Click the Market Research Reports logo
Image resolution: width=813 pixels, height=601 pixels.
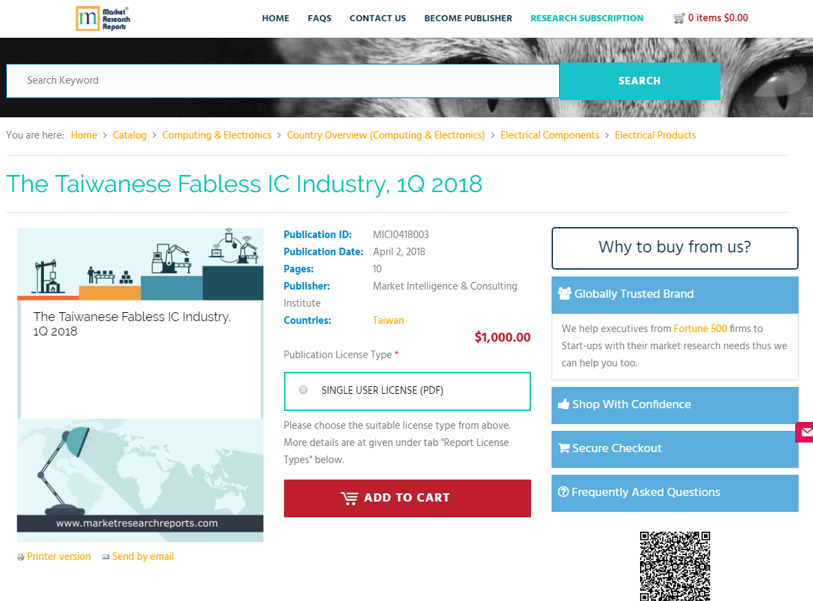(103, 19)
